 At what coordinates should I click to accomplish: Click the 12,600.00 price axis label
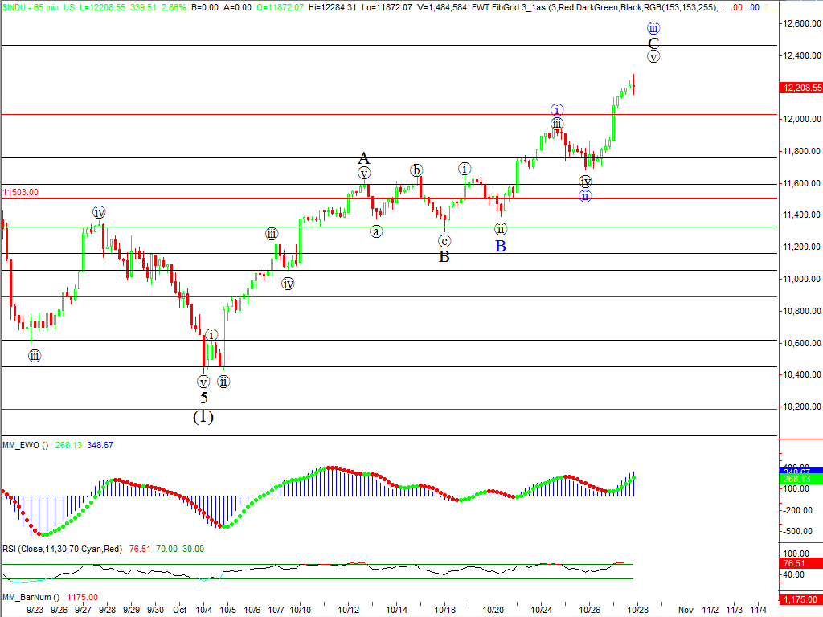pos(799,23)
